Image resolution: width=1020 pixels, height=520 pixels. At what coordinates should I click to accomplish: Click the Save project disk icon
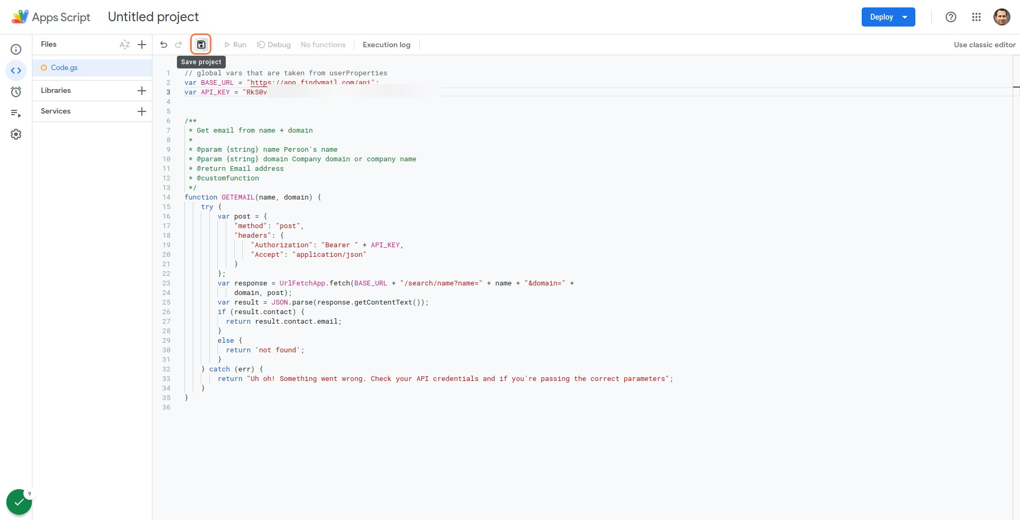click(x=201, y=45)
